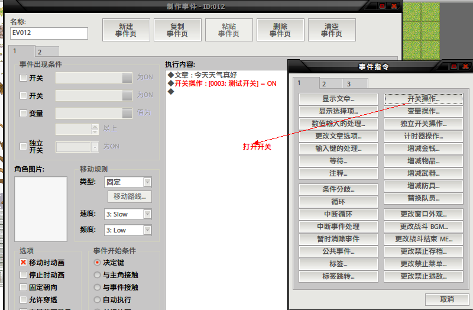This screenshot has height=310, width=473.
Task: Select the empty command line diamond
Action: click(171, 92)
